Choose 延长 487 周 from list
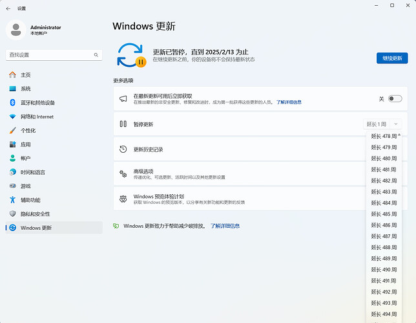This screenshot has width=416, height=323. point(384,236)
